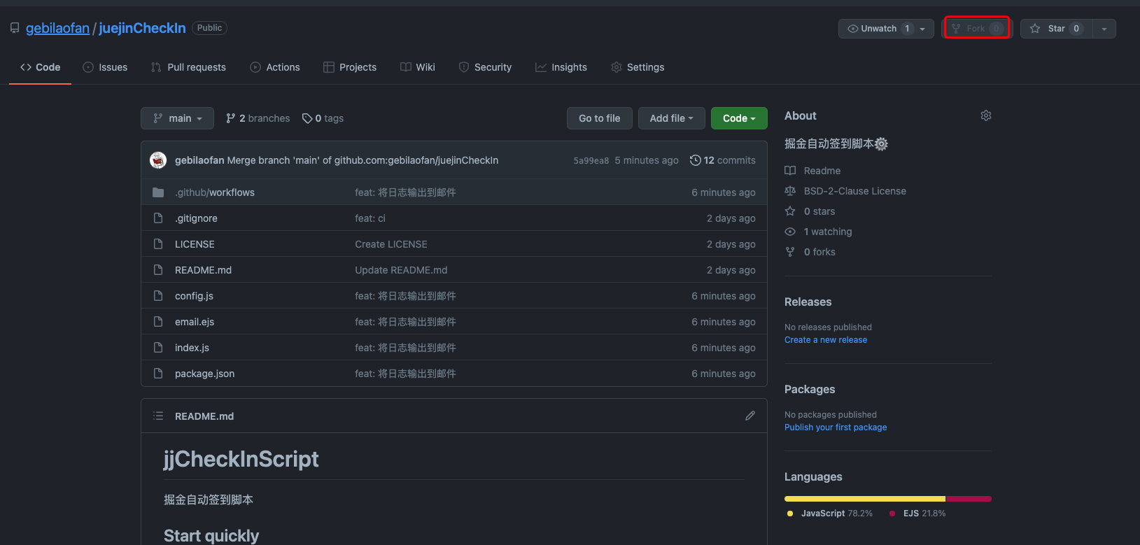Click the red EJS language bar segment
Image resolution: width=1140 pixels, height=545 pixels.
pos(969,499)
